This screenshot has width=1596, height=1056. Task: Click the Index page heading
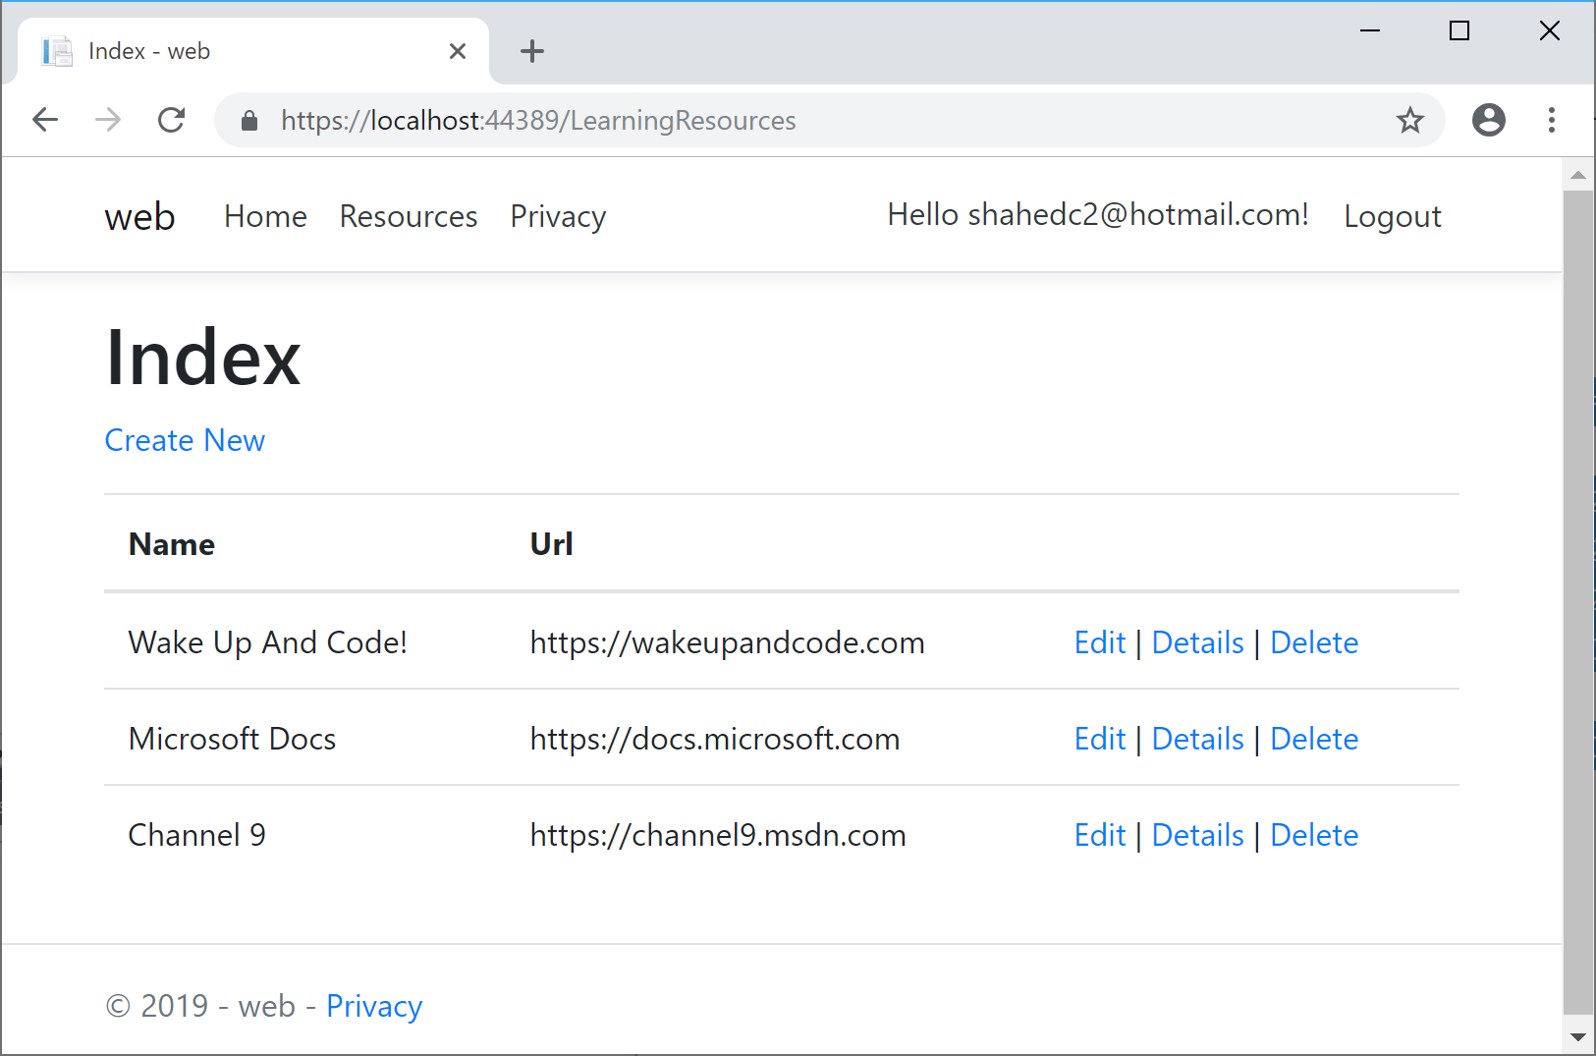click(203, 358)
